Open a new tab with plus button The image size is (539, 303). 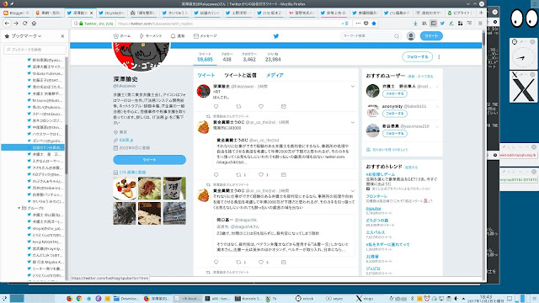tap(481, 13)
